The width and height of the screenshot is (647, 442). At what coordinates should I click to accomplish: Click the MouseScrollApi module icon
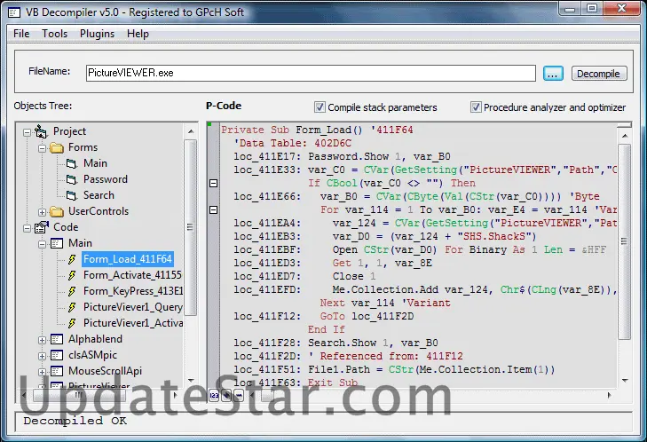pyautogui.click(x=57, y=371)
